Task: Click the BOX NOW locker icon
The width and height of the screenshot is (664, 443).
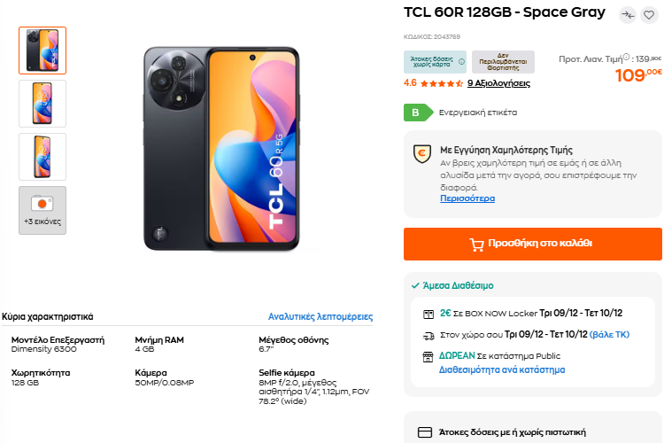Action: coord(429,313)
